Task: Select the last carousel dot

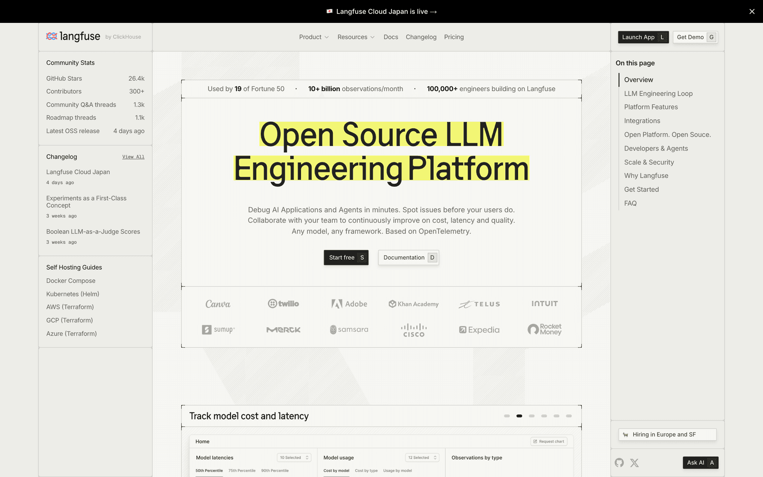Action: [x=569, y=416]
